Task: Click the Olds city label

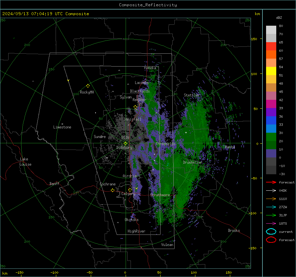Action: [125, 137]
